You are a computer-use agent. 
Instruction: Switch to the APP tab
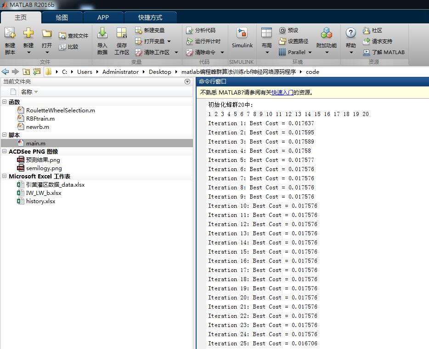[x=103, y=17]
